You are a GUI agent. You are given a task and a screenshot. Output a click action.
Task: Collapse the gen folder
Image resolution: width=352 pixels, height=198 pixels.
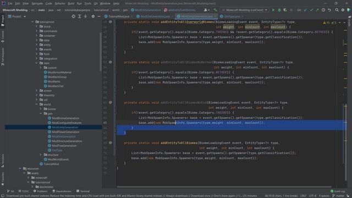coord(41,114)
